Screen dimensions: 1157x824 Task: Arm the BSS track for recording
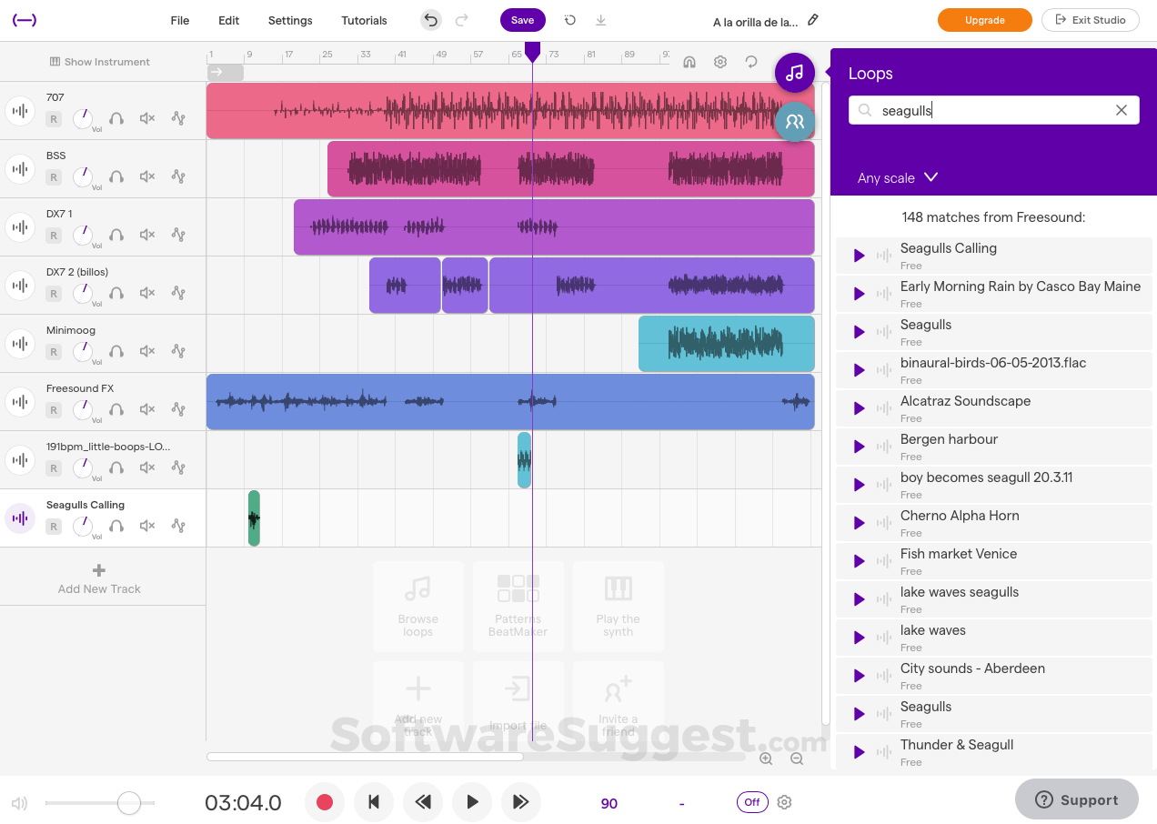pyautogui.click(x=53, y=177)
